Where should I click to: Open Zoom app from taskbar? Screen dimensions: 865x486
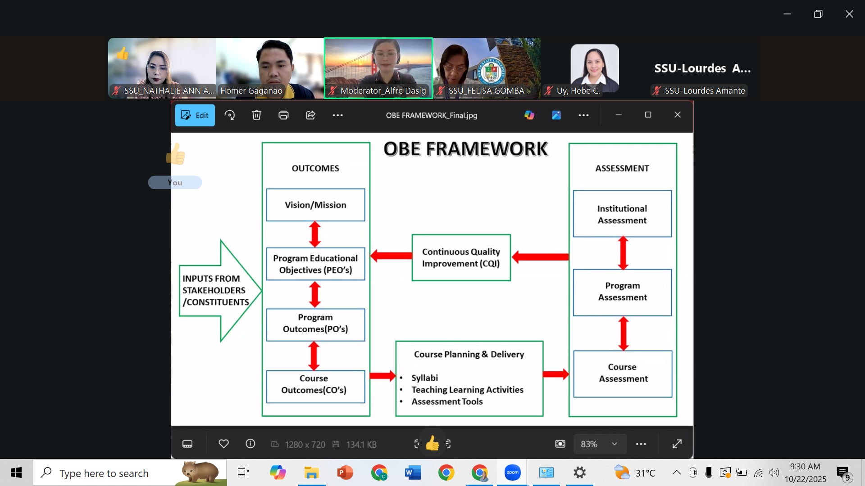click(512, 472)
